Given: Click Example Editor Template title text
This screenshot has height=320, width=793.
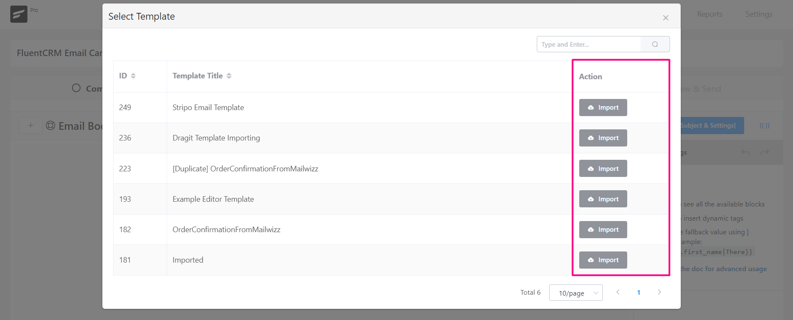Looking at the screenshot, I should click(x=213, y=199).
